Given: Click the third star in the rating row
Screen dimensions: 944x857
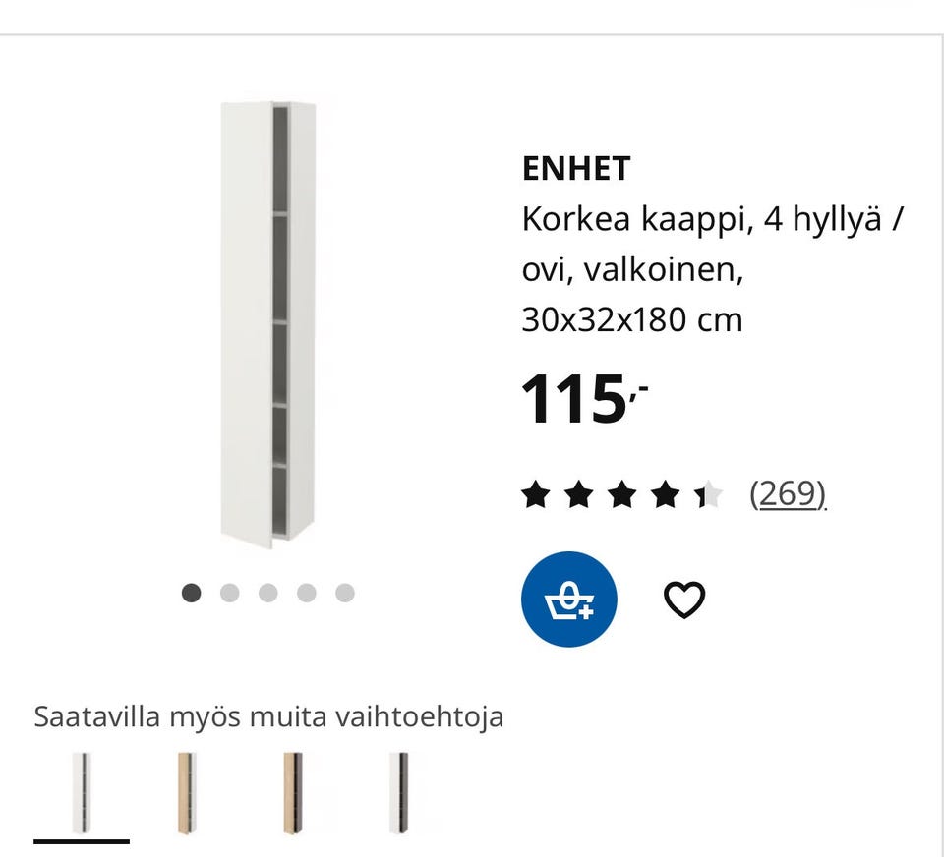Looking at the screenshot, I should 623,493.
